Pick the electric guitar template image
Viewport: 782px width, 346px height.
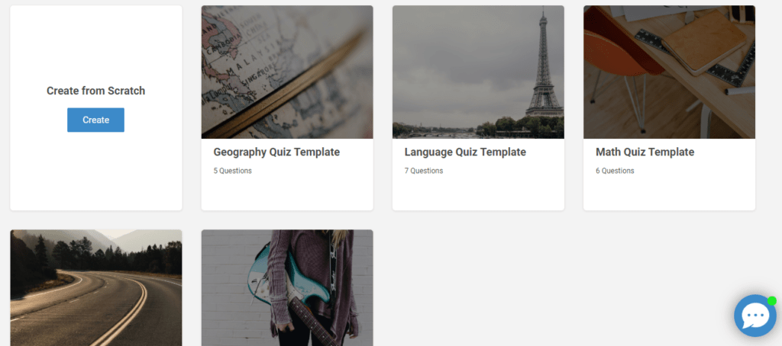click(x=287, y=288)
